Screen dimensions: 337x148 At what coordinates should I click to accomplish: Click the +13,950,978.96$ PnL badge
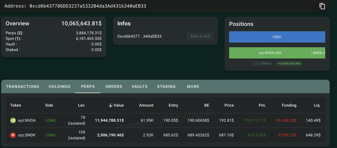[289, 64]
